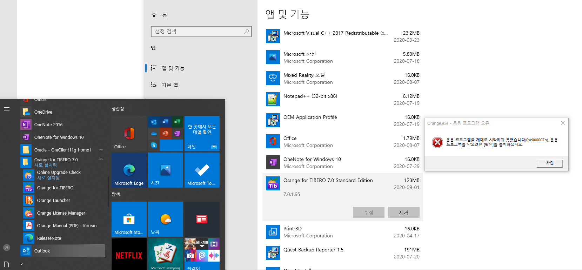
Task: Open the Microsoft Edge tile
Action: (129, 170)
